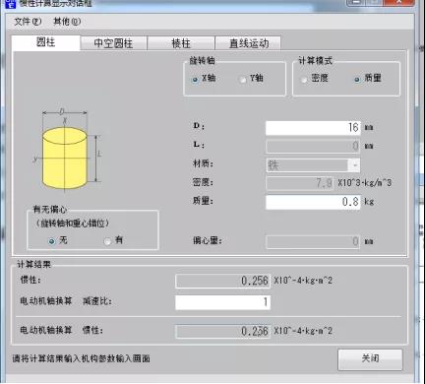Image resolution: width=425 pixels, height=384 pixels.
Task: Click the 计算结果 group label
Action: [x=33, y=264]
